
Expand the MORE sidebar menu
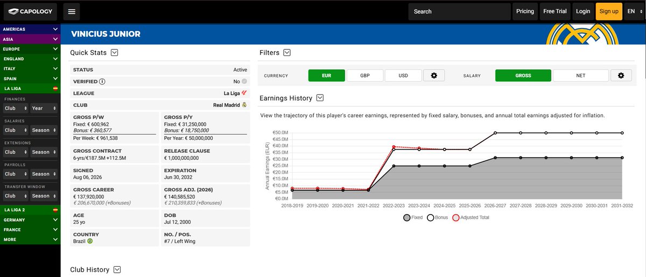(30, 239)
